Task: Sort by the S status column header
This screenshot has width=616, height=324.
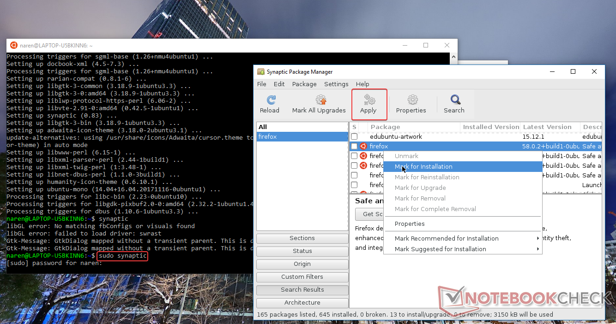Action: click(x=354, y=127)
